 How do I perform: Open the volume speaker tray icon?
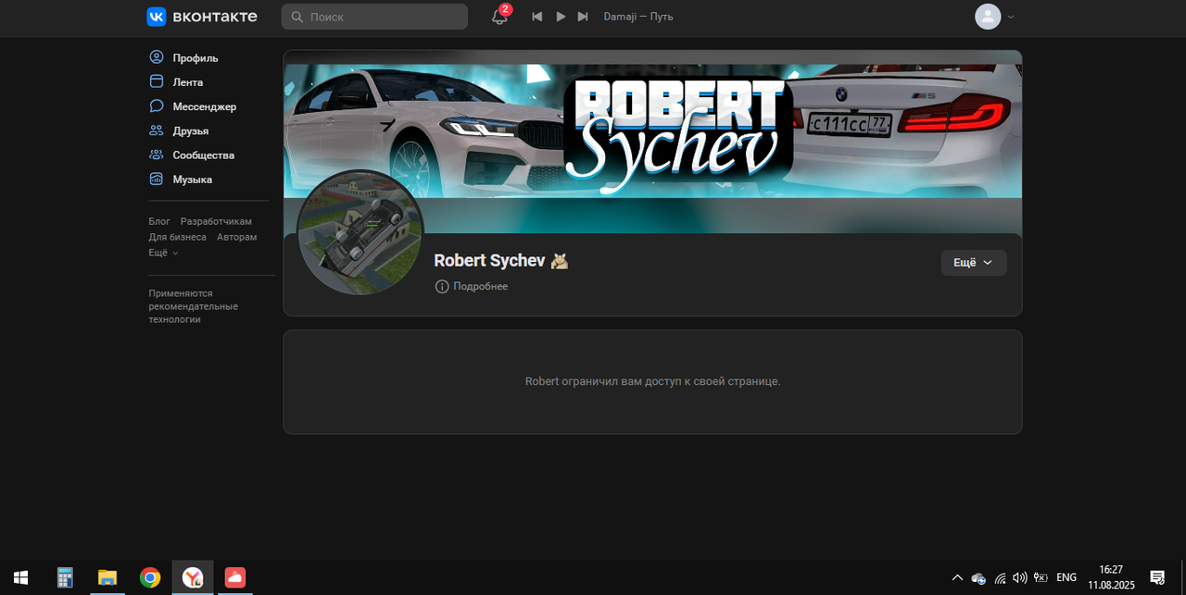tap(1020, 577)
